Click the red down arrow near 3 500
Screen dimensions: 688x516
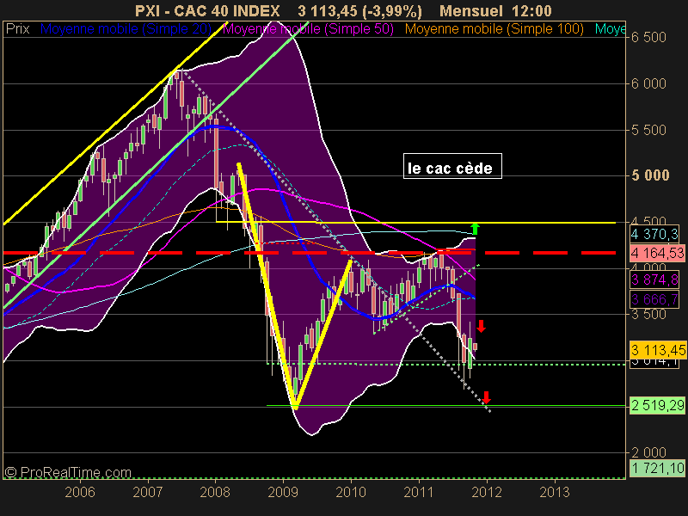[x=482, y=326]
